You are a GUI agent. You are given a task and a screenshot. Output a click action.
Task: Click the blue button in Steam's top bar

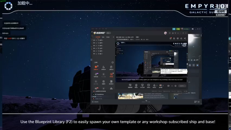174,29
